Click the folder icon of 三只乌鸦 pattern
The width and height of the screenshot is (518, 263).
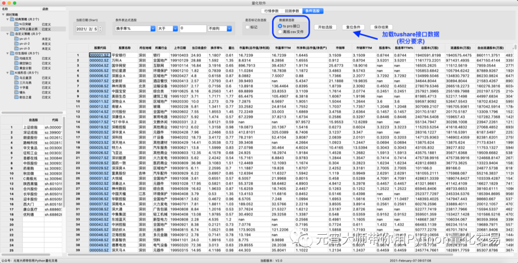(16, 83)
